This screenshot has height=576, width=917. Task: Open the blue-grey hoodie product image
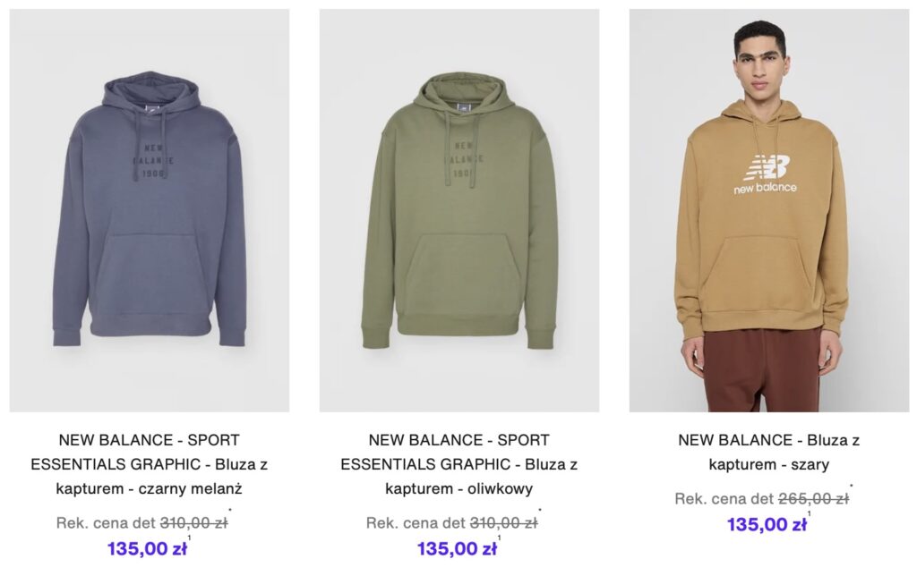[149, 210]
